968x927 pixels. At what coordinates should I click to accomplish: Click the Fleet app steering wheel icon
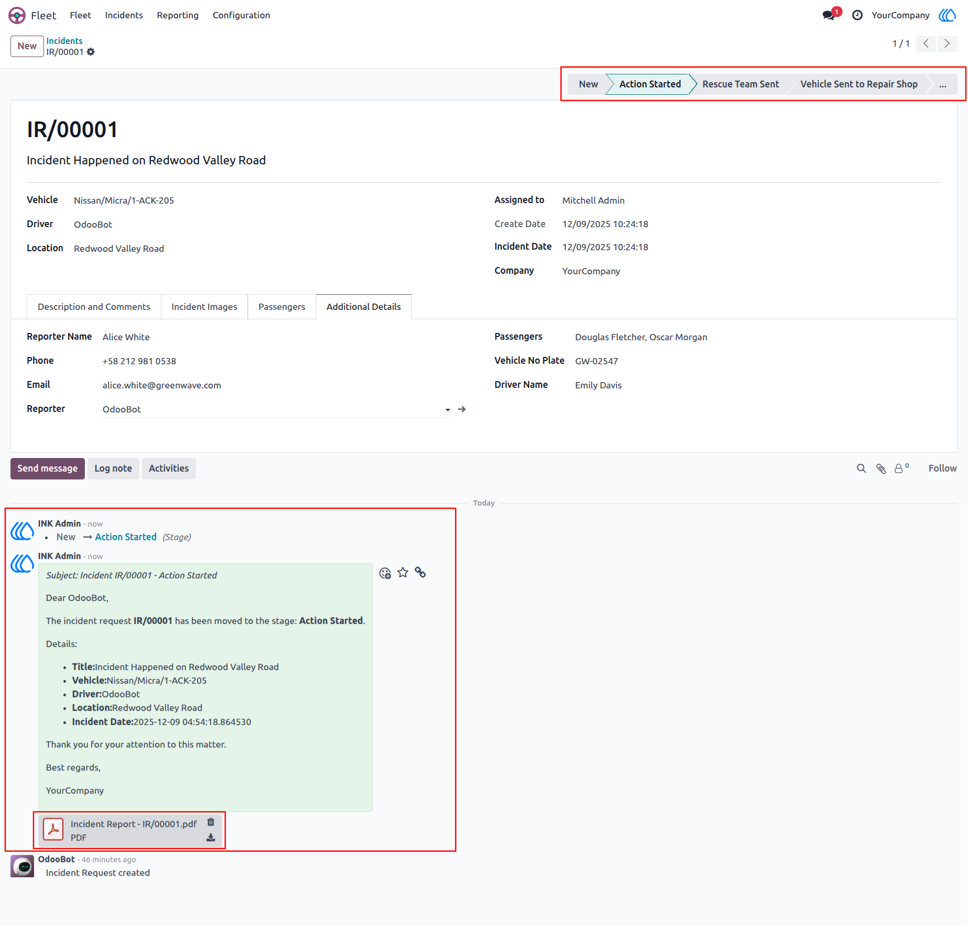tap(17, 15)
